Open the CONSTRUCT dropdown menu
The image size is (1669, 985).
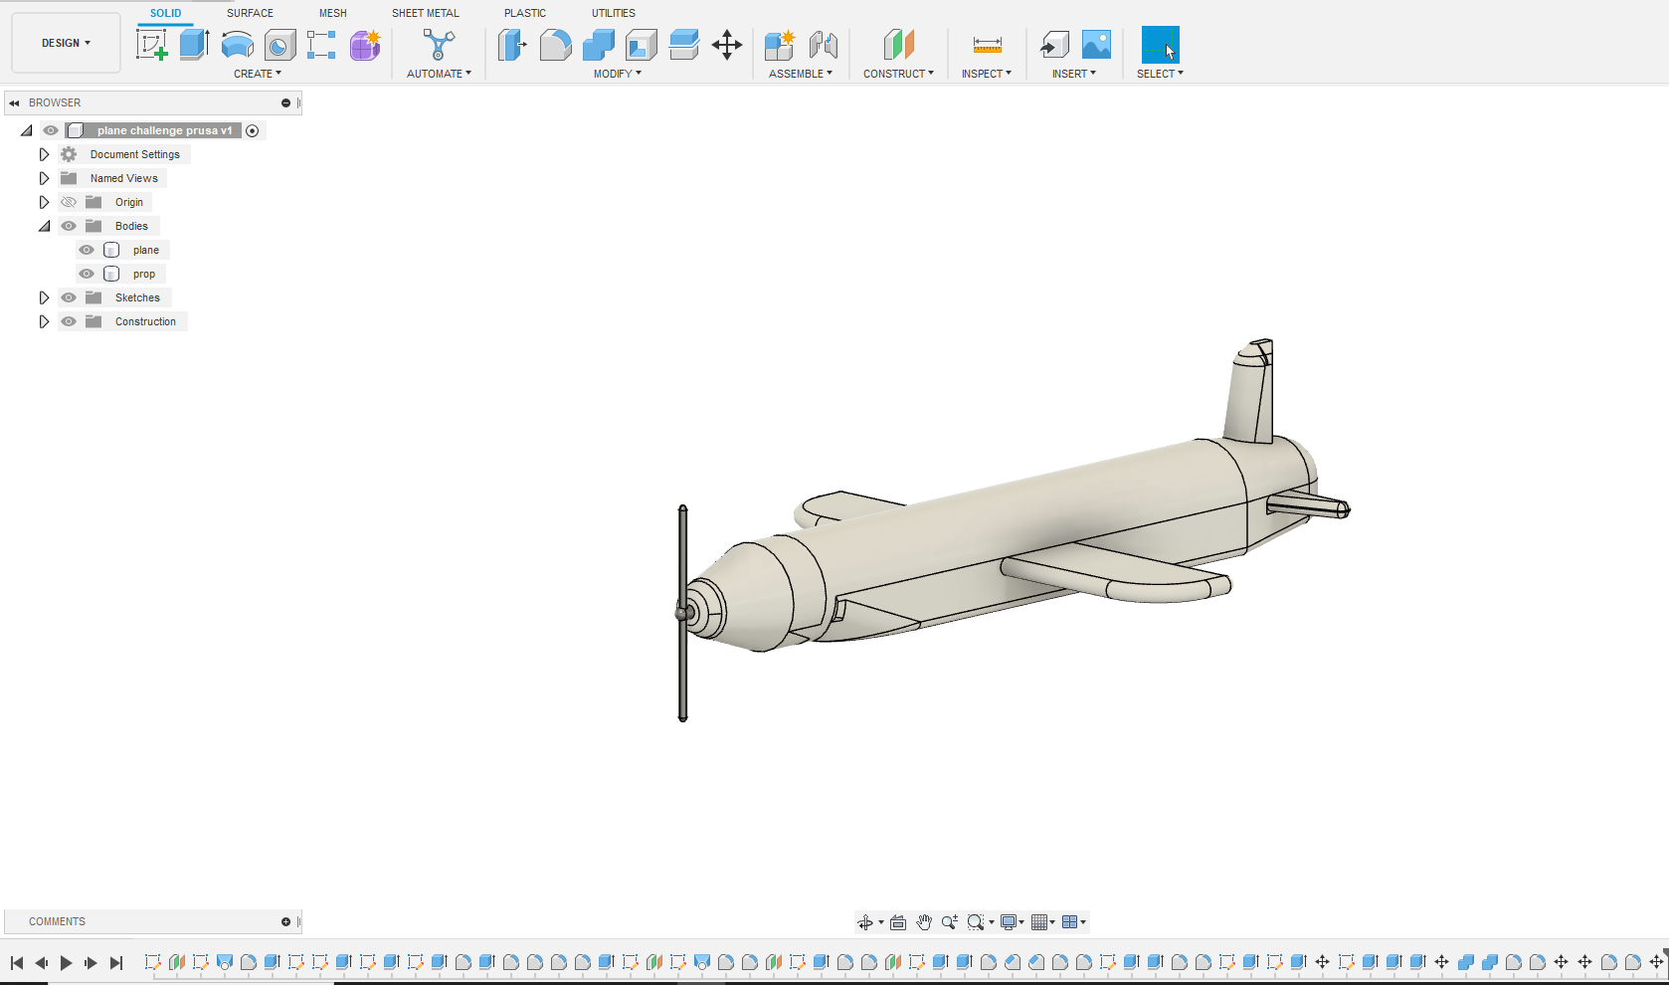(898, 74)
